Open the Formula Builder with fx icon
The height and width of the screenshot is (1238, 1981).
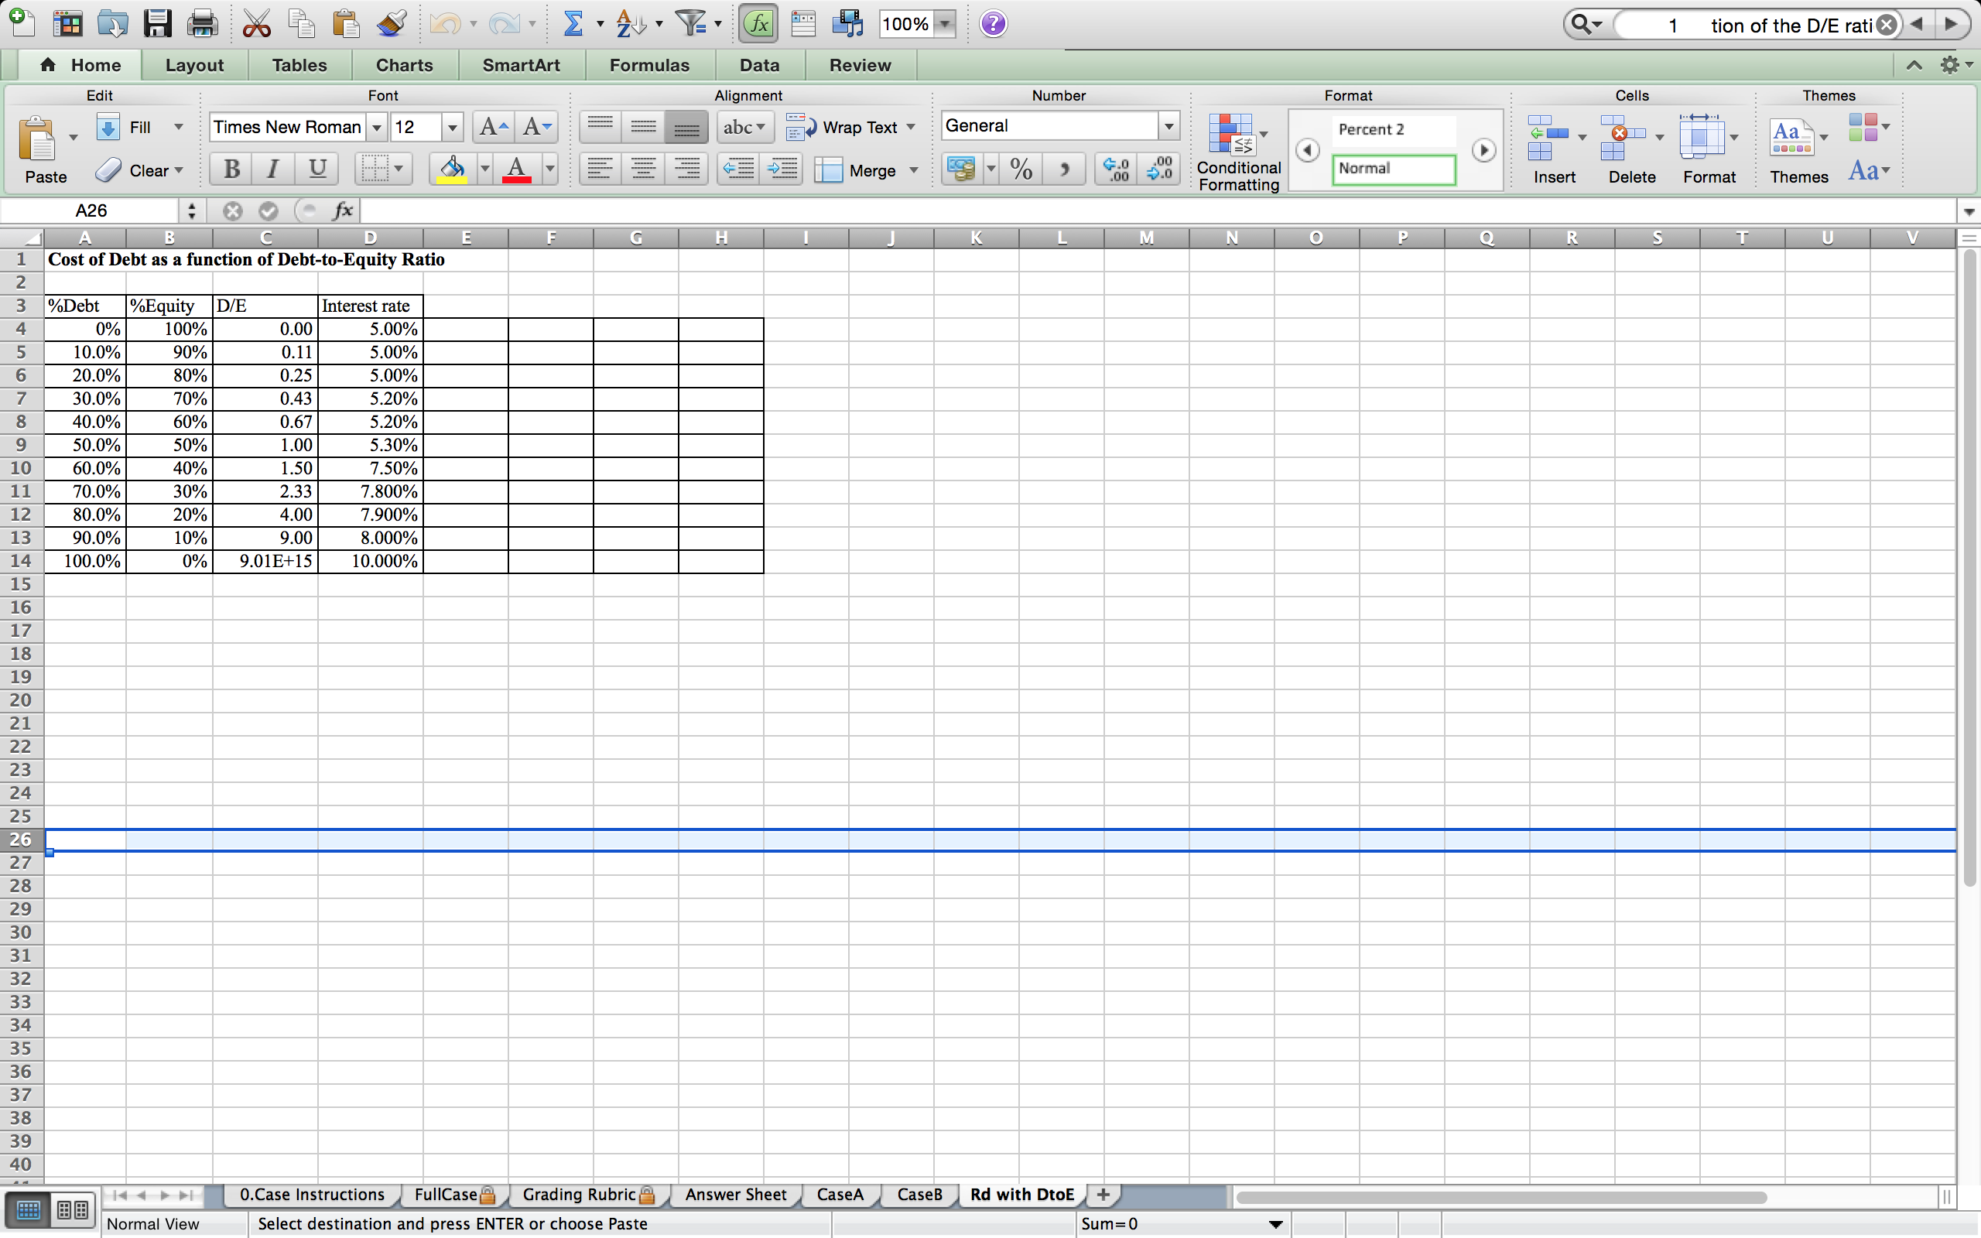click(x=758, y=23)
